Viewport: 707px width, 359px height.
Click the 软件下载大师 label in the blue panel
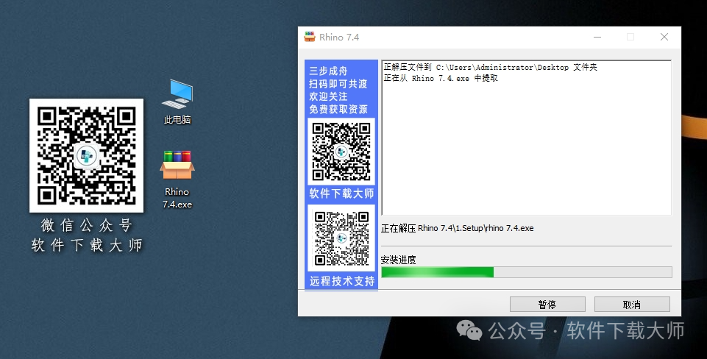click(341, 193)
